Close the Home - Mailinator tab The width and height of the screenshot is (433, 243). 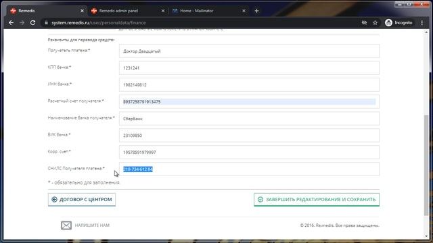[244, 11]
